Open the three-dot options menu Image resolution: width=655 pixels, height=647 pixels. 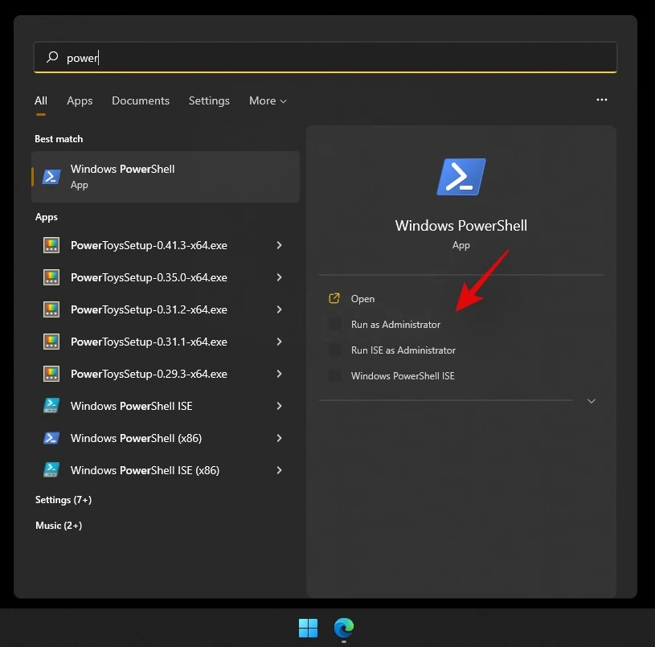(x=601, y=100)
